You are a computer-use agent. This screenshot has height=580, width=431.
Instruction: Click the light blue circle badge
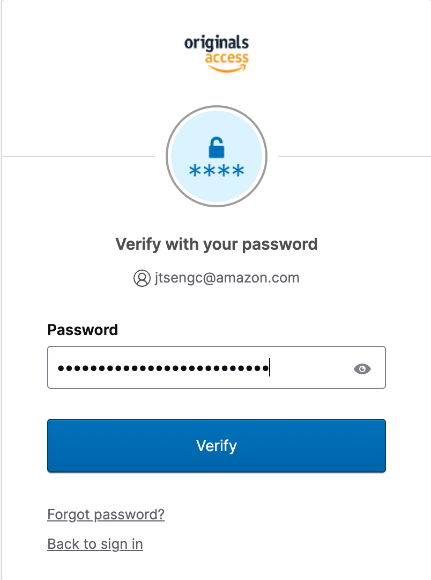(x=217, y=156)
